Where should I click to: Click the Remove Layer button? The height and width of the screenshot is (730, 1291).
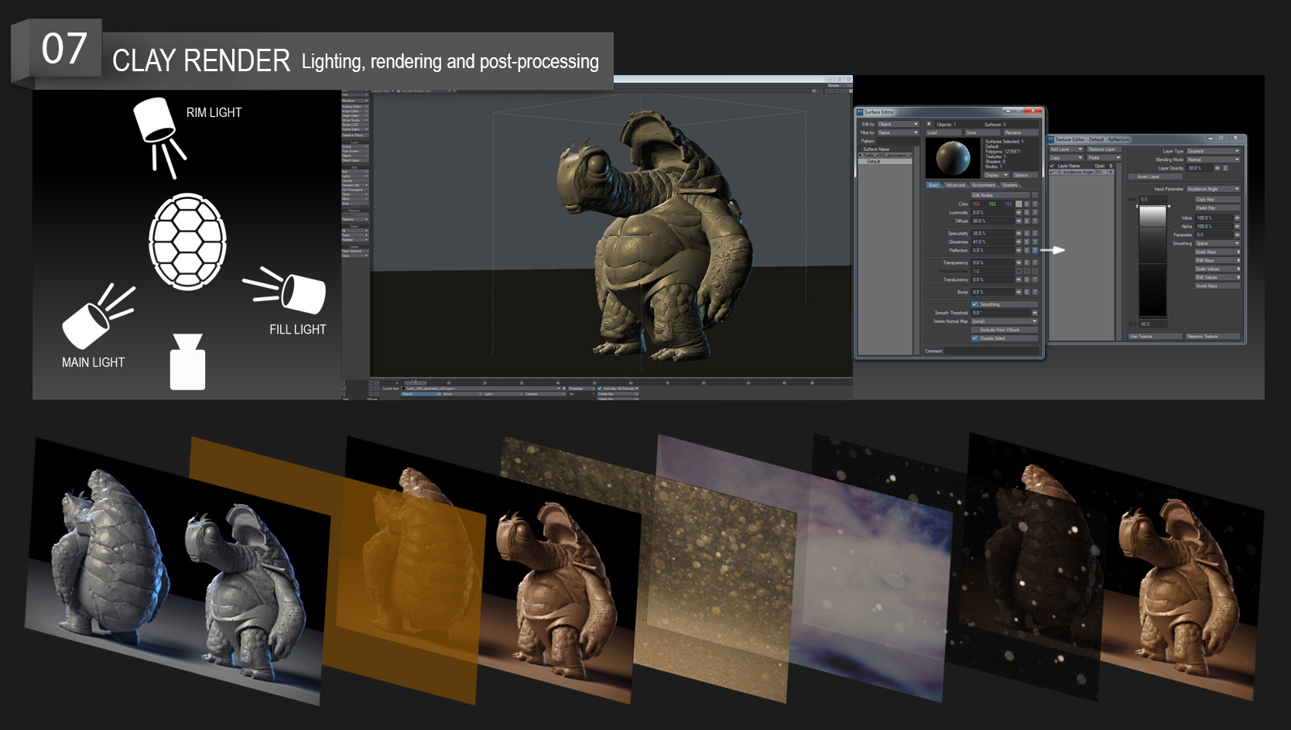click(x=1104, y=149)
